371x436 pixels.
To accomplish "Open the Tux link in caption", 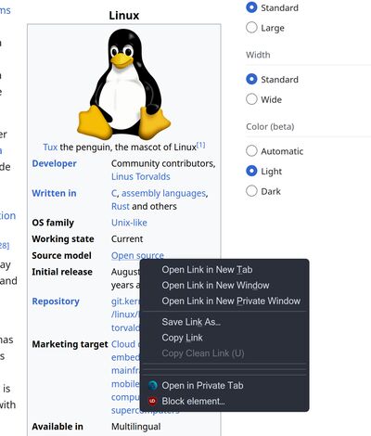I will 50,147.
